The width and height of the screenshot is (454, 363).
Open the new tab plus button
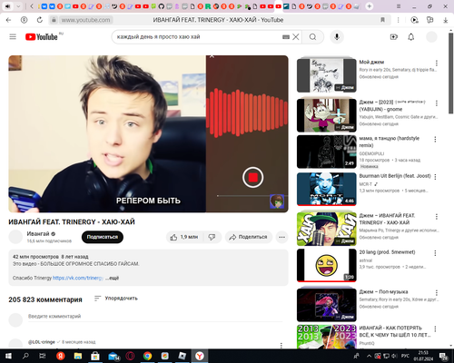pos(369,6)
